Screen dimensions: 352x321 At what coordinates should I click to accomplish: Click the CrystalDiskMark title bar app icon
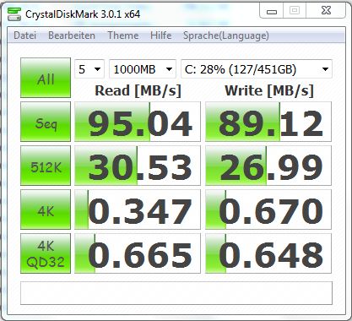pos(14,14)
